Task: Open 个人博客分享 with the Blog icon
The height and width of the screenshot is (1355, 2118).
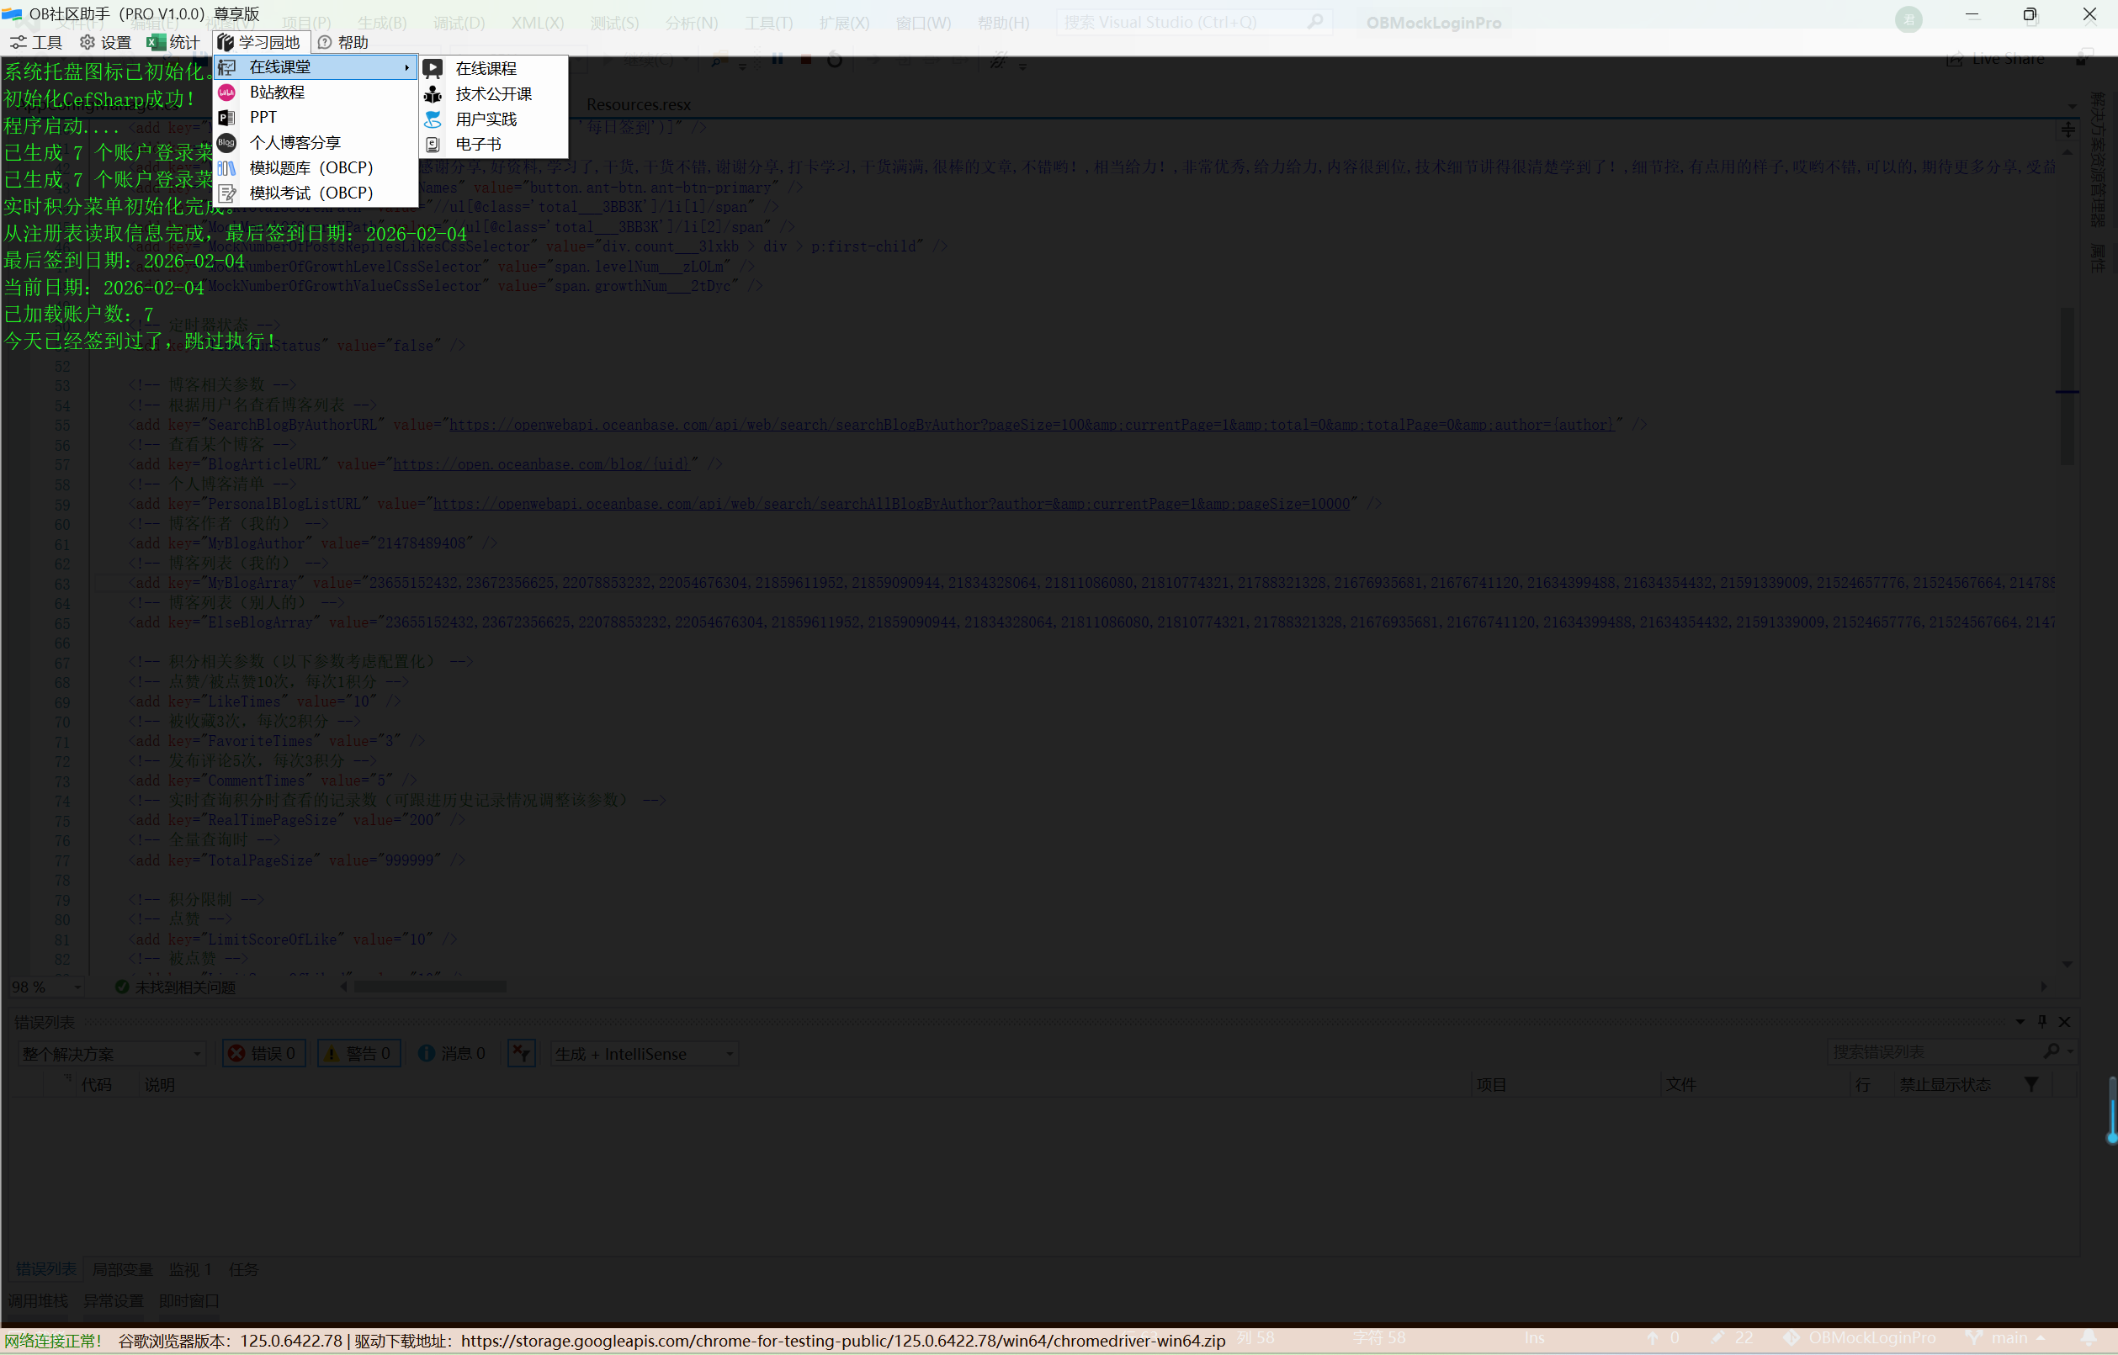Action: [x=294, y=142]
